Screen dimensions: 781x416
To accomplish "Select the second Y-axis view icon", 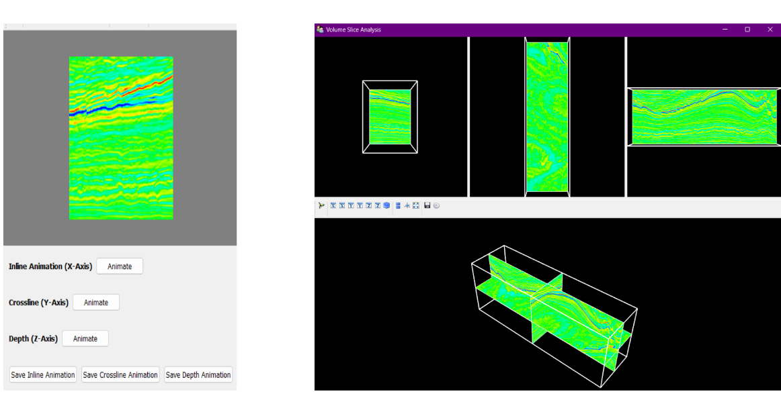I will [x=360, y=206].
